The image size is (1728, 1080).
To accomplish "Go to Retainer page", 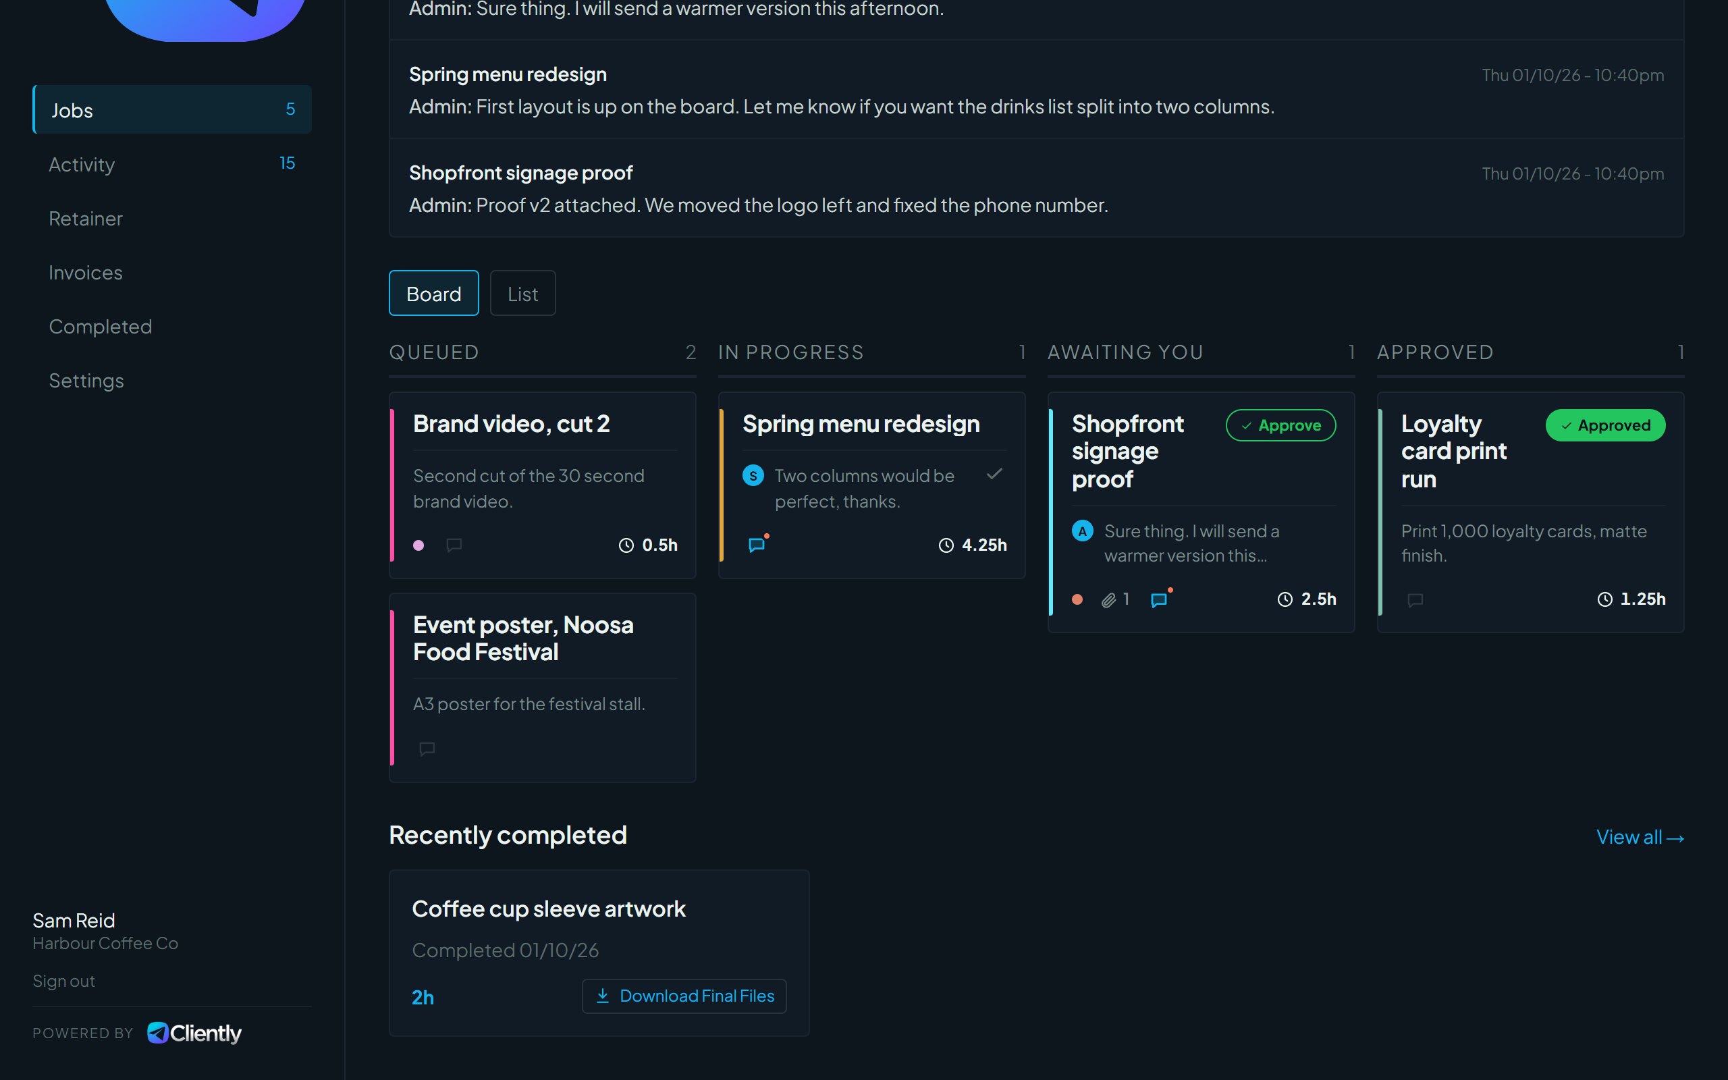I will (x=172, y=219).
